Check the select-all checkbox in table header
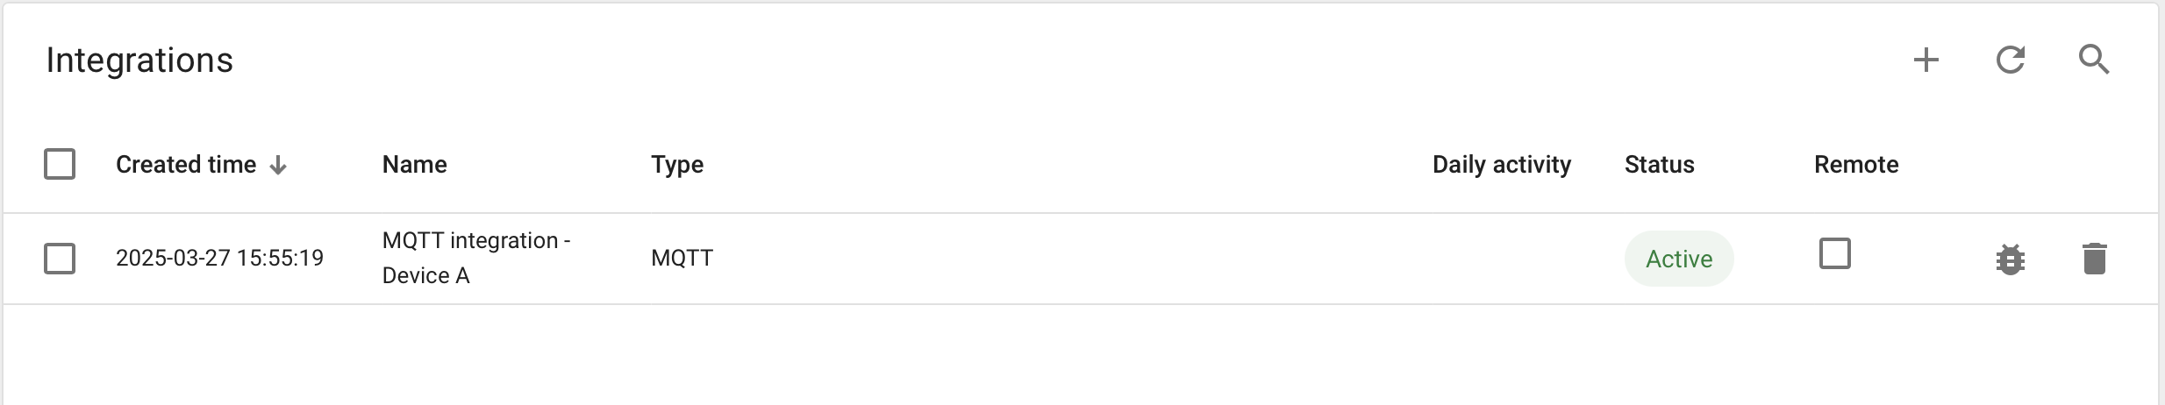The height and width of the screenshot is (405, 2165). (x=60, y=164)
